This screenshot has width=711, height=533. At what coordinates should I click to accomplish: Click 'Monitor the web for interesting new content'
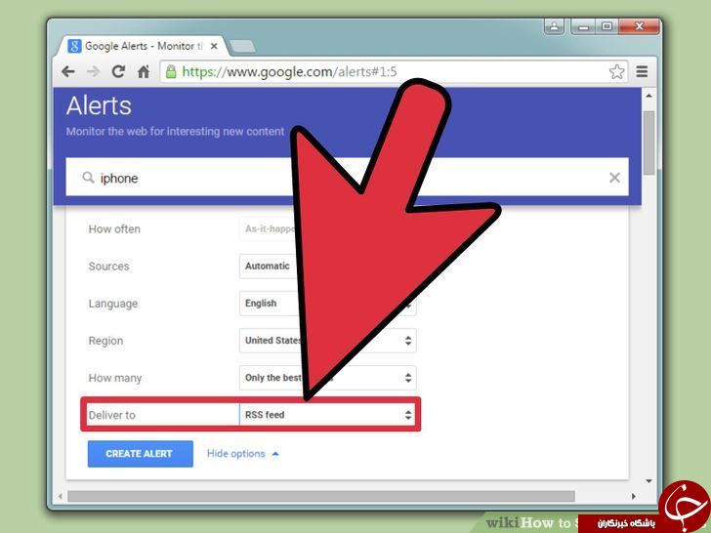[175, 132]
